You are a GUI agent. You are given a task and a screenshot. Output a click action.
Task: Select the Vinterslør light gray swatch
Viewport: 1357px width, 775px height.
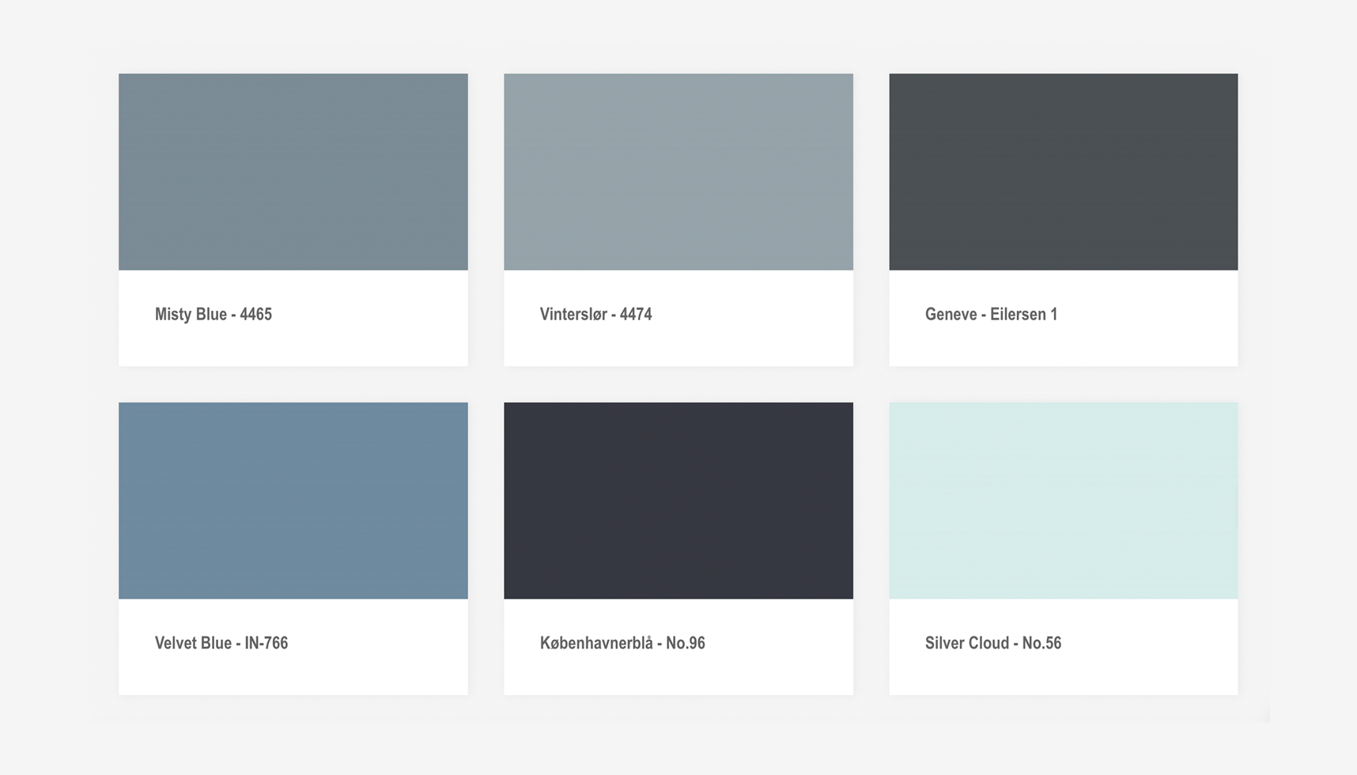[x=678, y=172]
